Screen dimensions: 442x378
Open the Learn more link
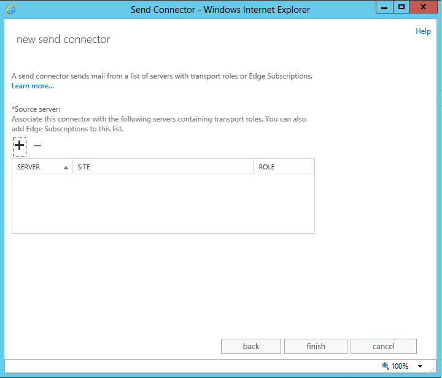click(x=33, y=86)
